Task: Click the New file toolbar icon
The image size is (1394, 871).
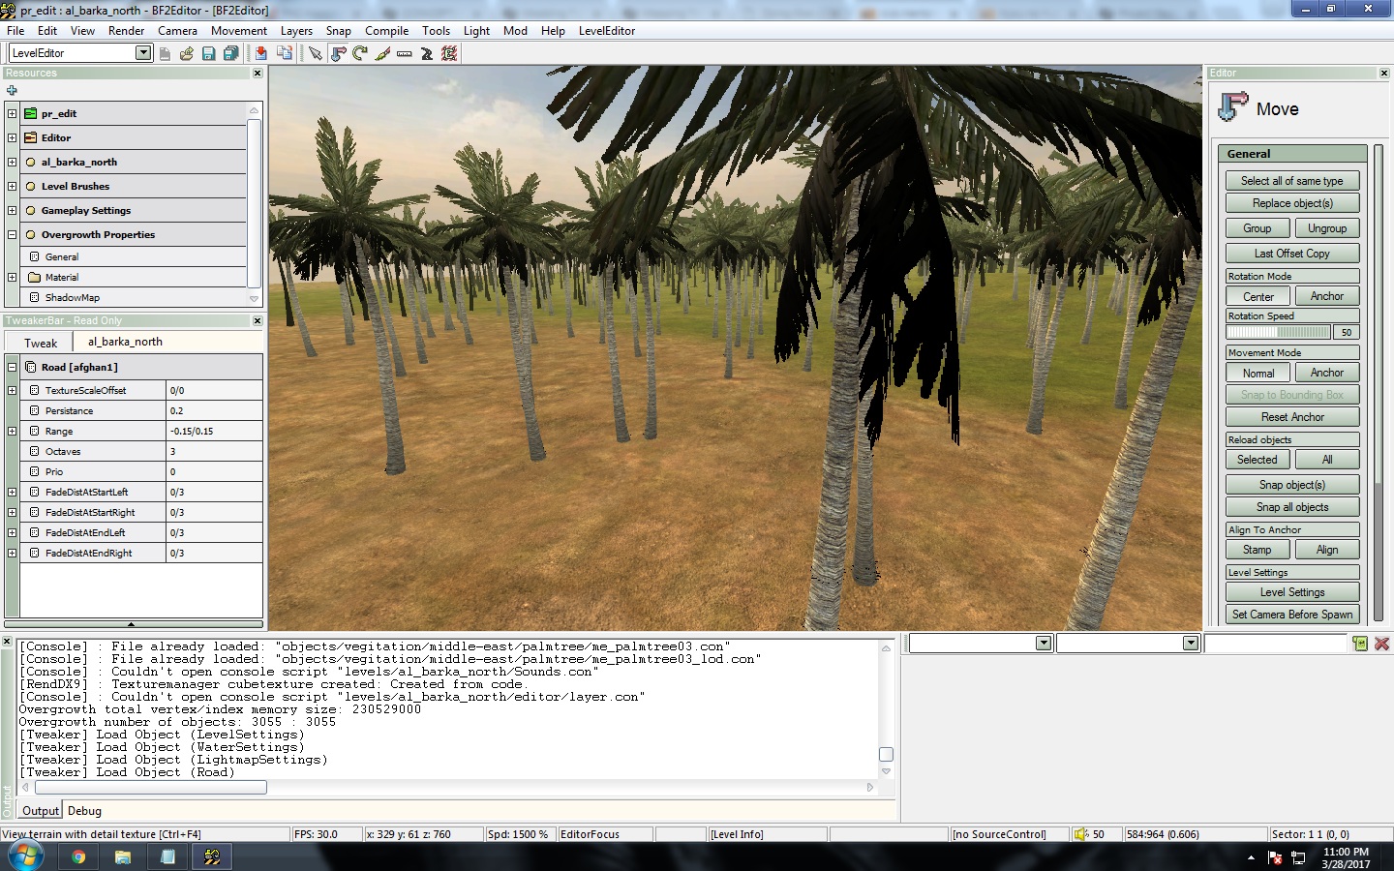Action: point(165,53)
